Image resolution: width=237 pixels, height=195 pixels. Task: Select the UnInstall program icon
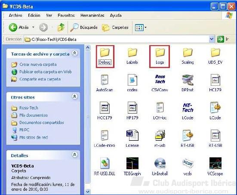point(160,164)
